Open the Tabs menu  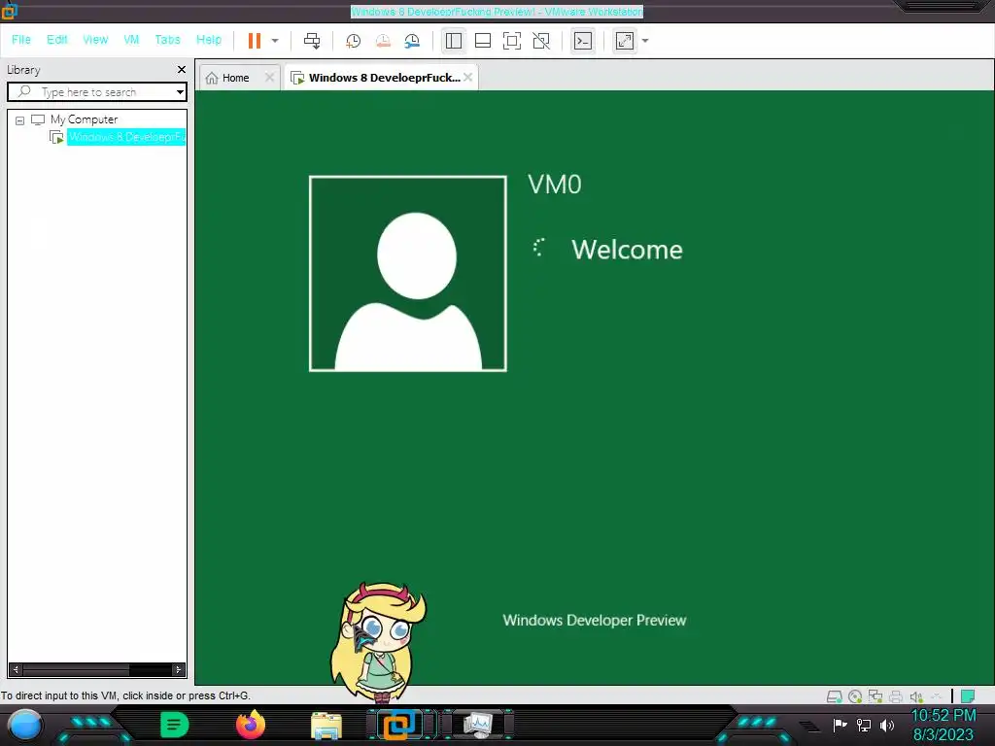click(167, 39)
